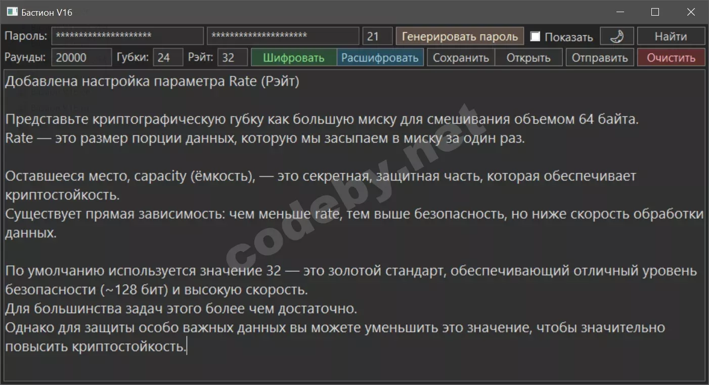Click the Отправить button
The image size is (709, 385).
(599, 58)
